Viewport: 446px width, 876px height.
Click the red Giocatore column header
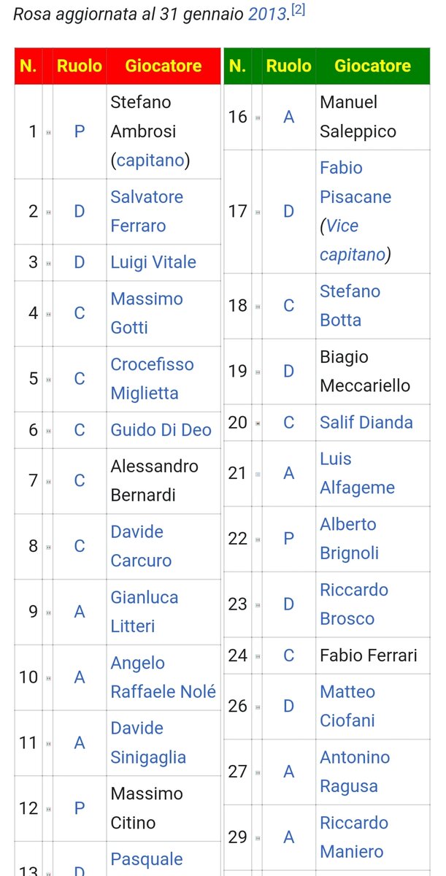164,66
